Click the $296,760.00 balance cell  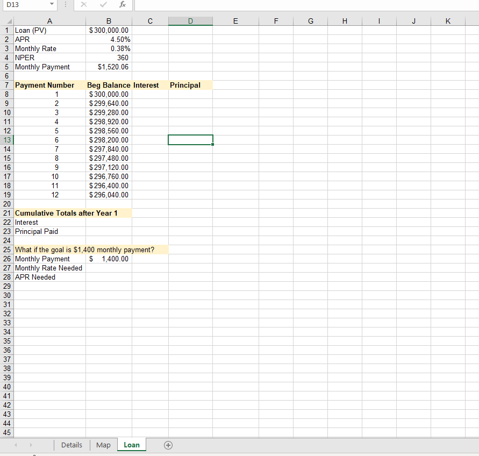click(x=109, y=177)
